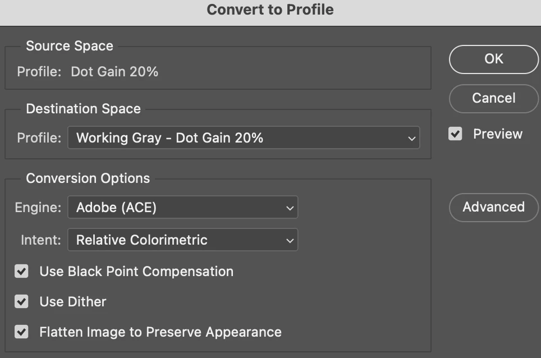Open the Advanced conversion options
The width and height of the screenshot is (541, 358).
tap(493, 207)
